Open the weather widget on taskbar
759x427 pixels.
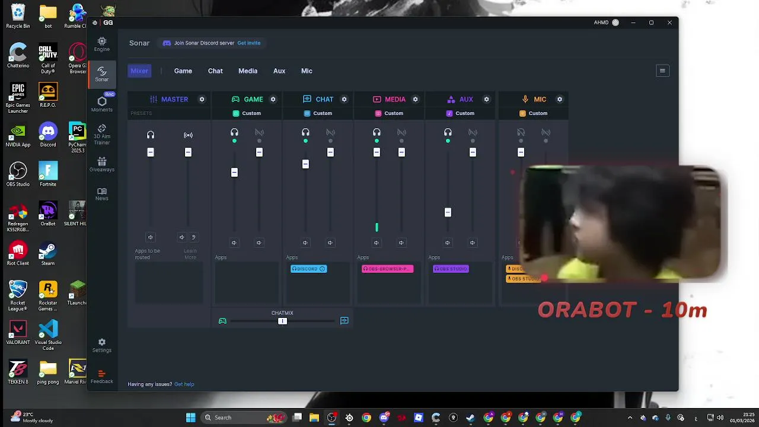pos(31,418)
